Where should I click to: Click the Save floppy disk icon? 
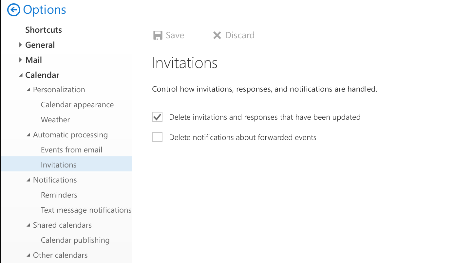(x=158, y=35)
